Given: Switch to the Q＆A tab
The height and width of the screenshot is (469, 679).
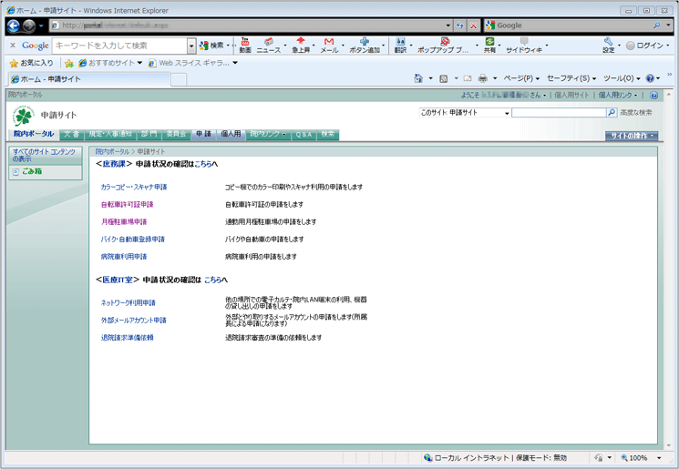Looking at the screenshot, I should click(303, 134).
